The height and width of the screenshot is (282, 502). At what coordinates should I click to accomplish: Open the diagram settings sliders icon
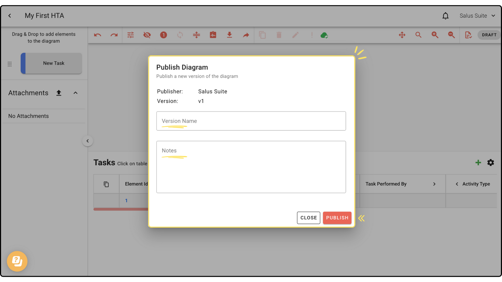130,35
